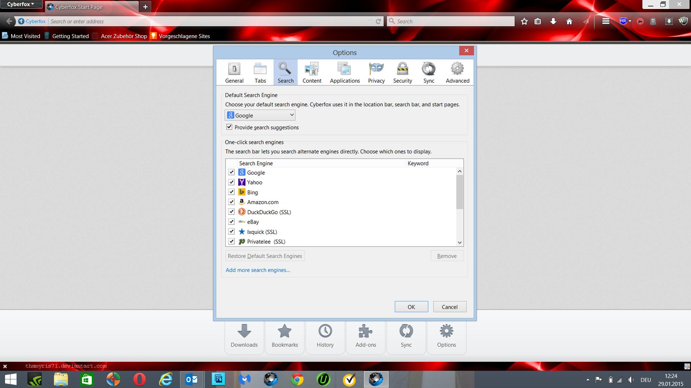The height and width of the screenshot is (388, 691).
Task: Uncheck the Ixquick (SSL) engine
Action: point(231,232)
